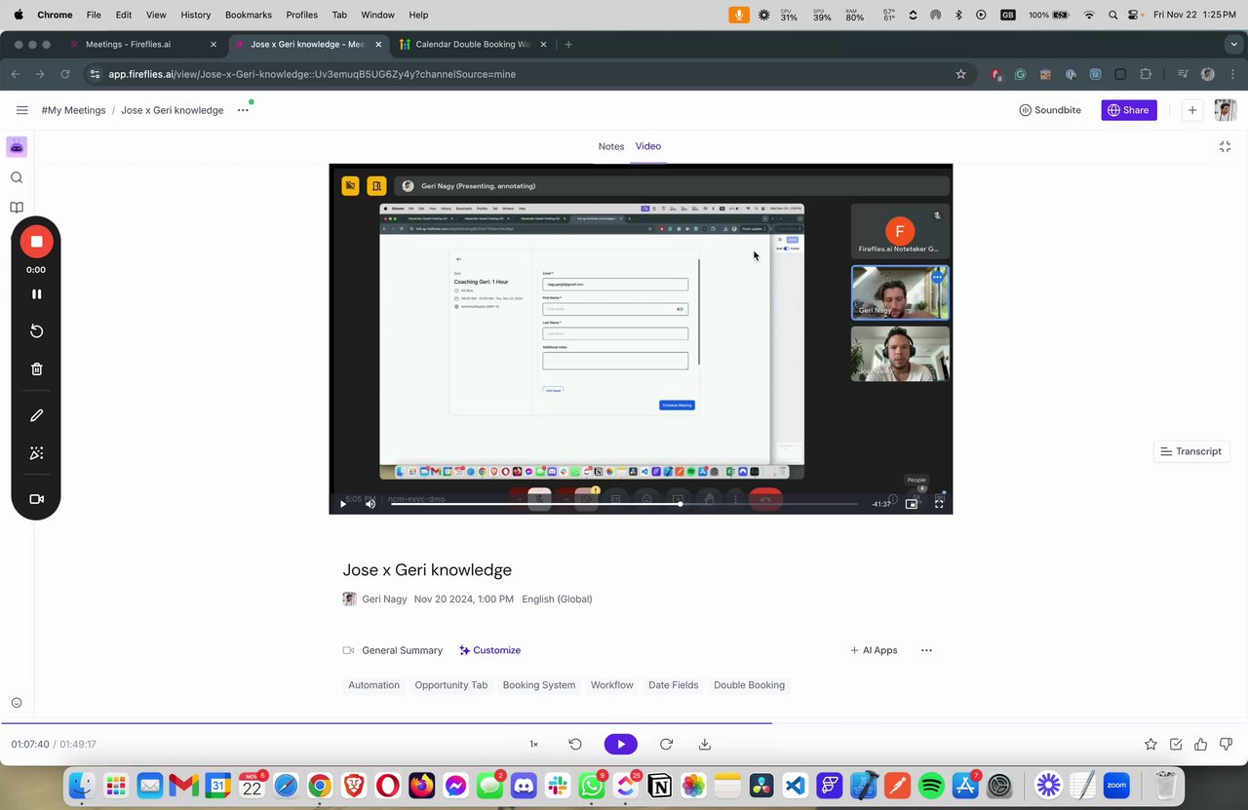Give a thumbs down rating
1248x810 pixels.
click(x=1226, y=744)
